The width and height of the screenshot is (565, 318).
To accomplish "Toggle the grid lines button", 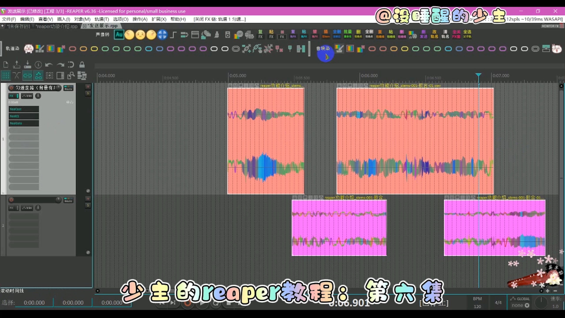I will point(6,76).
